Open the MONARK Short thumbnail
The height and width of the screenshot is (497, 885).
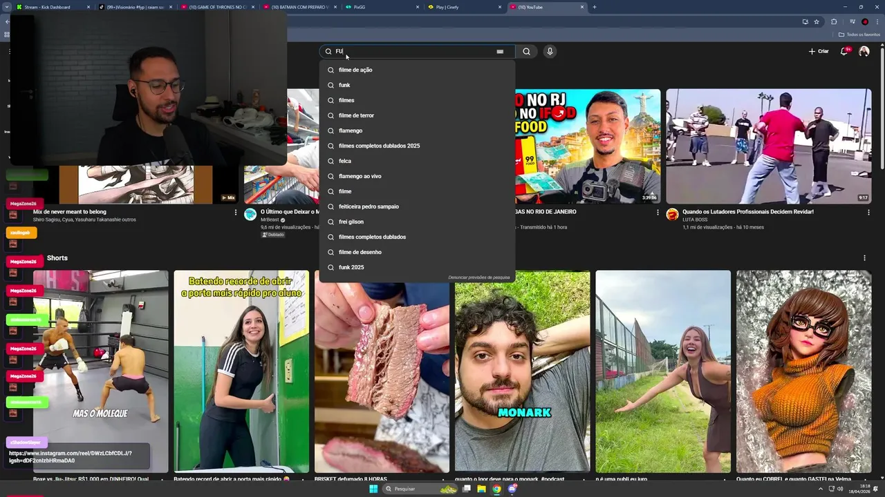[522, 371]
